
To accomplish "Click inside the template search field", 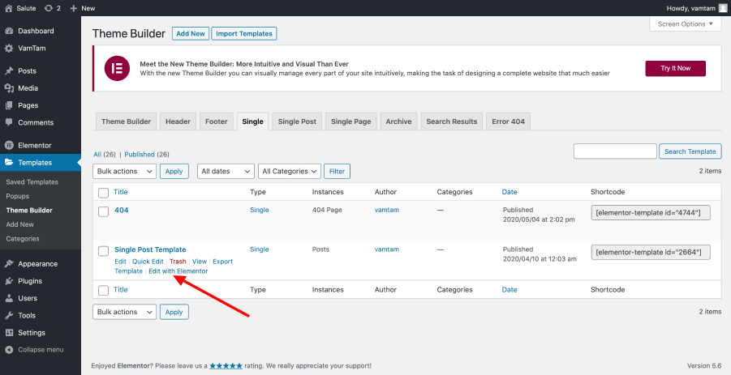I will 615,151.
